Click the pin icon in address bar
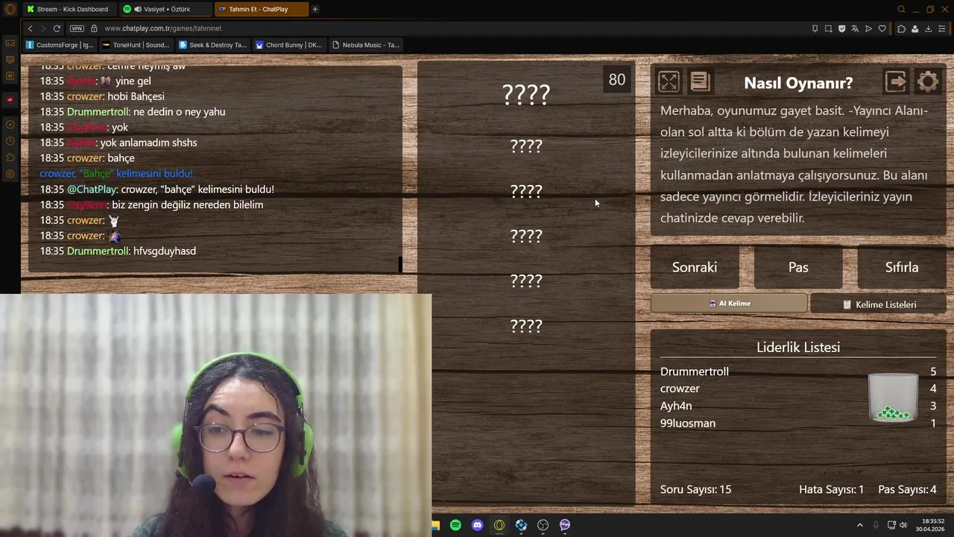Viewport: 954px width, 537px height. (815, 28)
